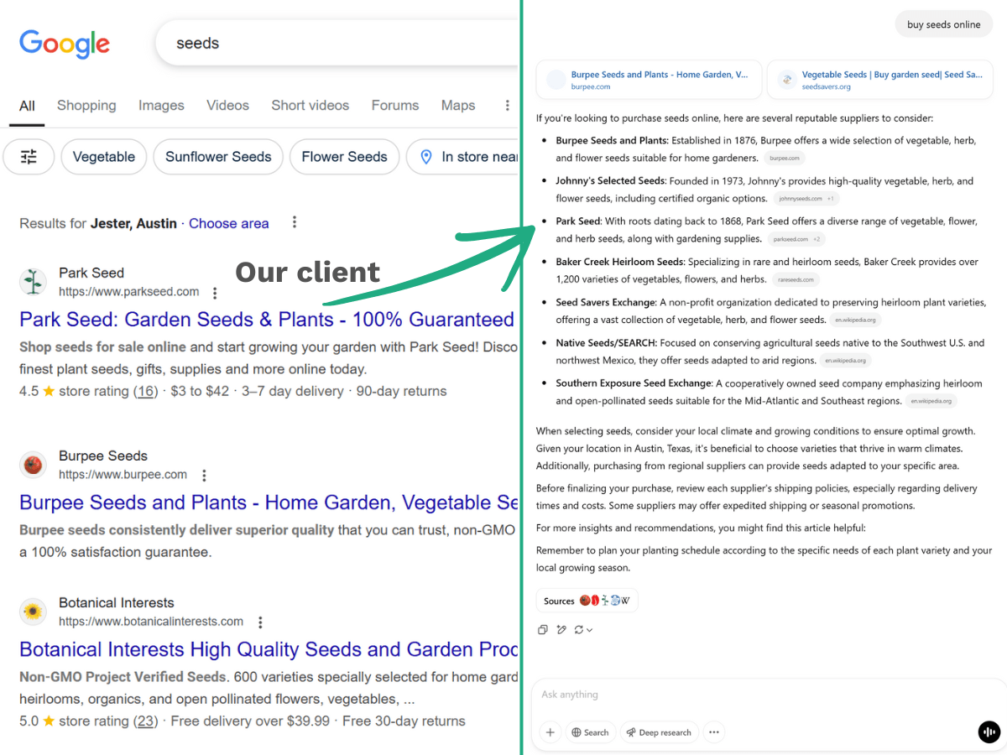Image resolution: width=1007 pixels, height=755 pixels.
Task: Open Burpee Seeds and Plants result title
Action: tap(269, 502)
